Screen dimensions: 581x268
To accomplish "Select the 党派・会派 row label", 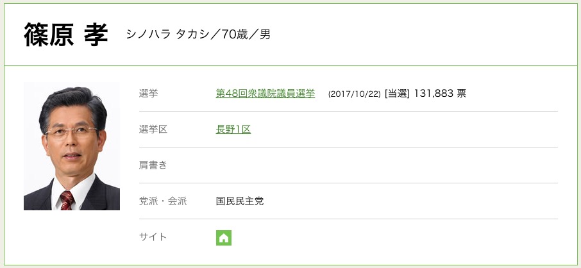I will (x=163, y=201).
